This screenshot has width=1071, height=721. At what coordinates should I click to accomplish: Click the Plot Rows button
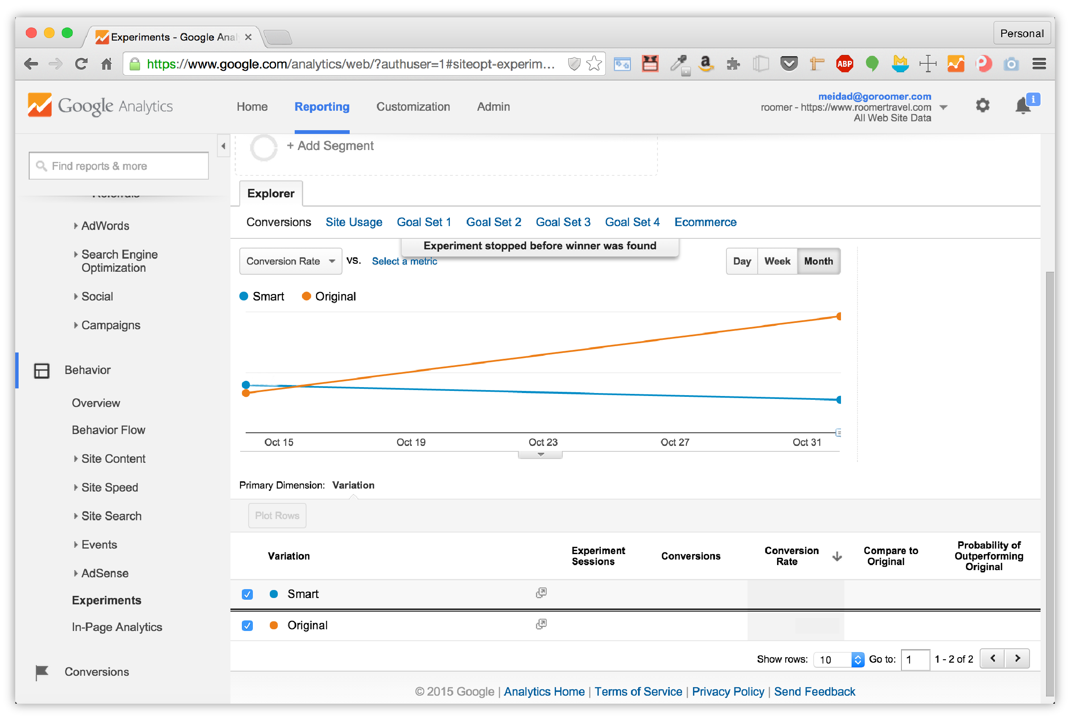[x=277, y=516]
